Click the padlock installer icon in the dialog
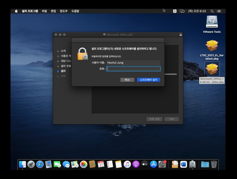The width and height of the screenshot is (237, 179). click(83, 54)
